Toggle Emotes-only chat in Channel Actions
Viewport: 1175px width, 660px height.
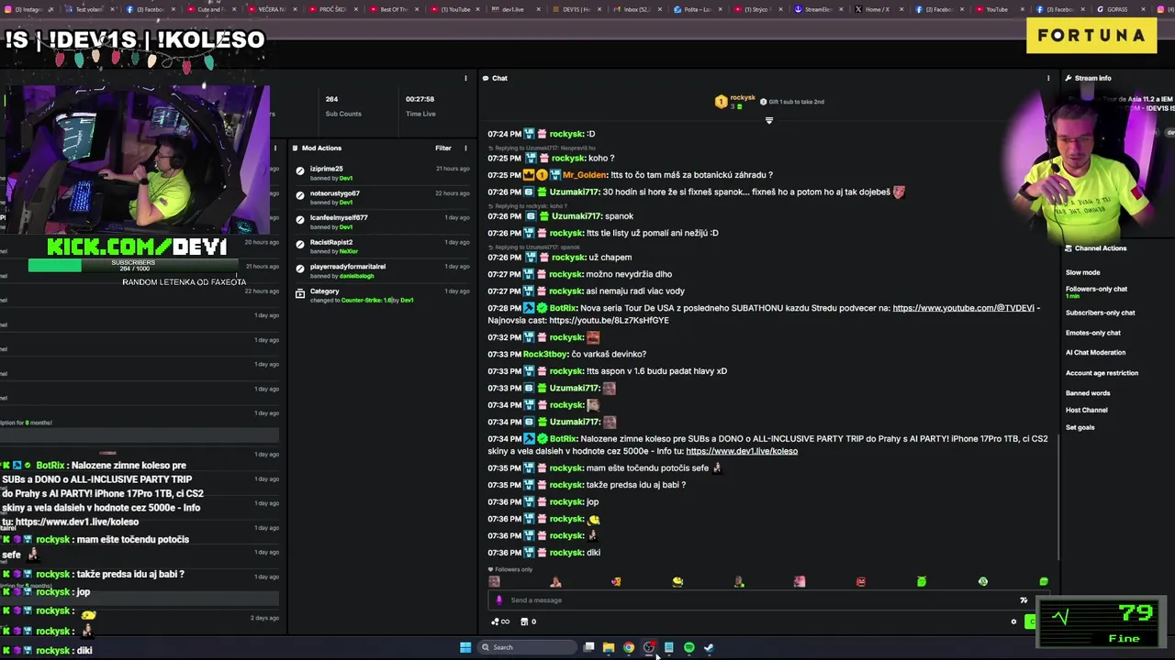pyautogui.click(x=1093, y=333)
